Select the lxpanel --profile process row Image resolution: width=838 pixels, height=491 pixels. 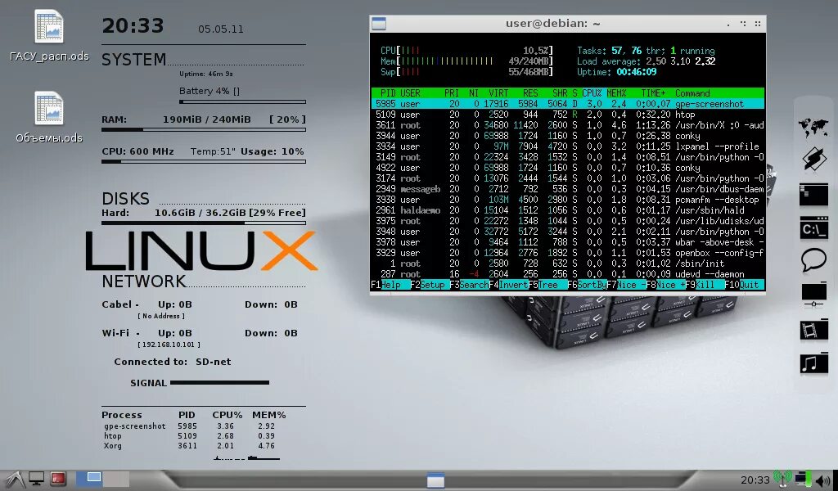click(x=568, y=146)
